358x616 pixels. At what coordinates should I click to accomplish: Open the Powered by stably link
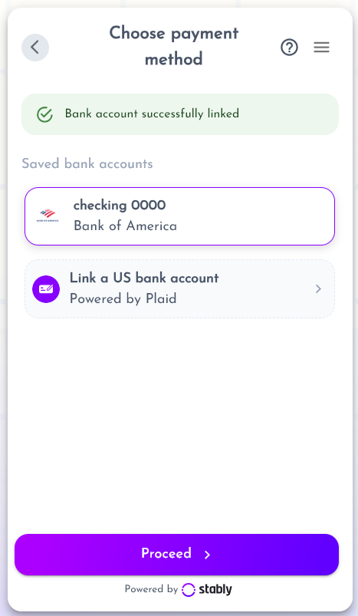[x=178, y=589]
